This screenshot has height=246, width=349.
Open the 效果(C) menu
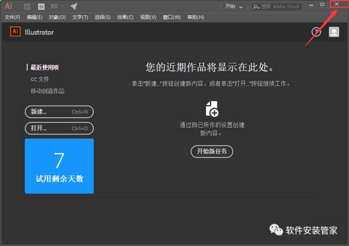click(x=125, y=17)
